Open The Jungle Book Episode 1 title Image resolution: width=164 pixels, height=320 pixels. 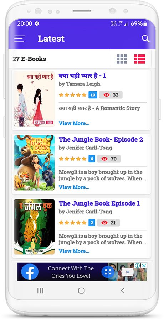coord(99,203)
